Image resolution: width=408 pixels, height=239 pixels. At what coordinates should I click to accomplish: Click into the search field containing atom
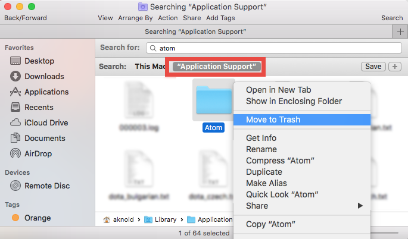tap(274, 48)
